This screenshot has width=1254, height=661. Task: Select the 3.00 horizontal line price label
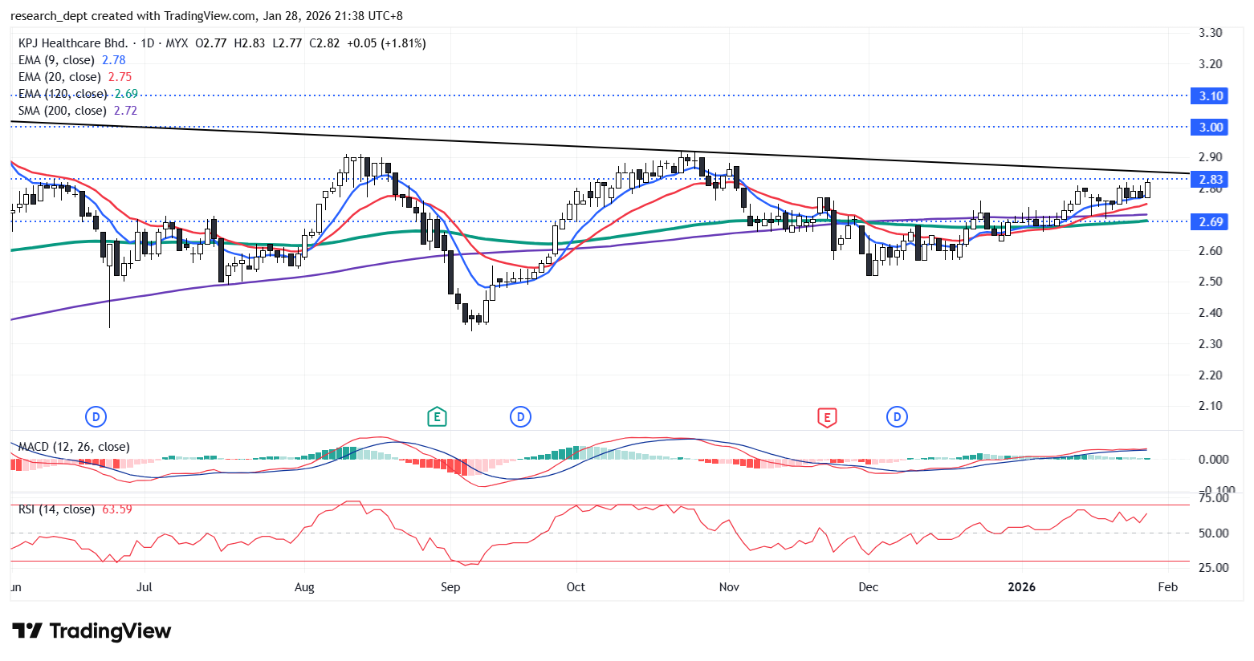tap(1211, 128)
